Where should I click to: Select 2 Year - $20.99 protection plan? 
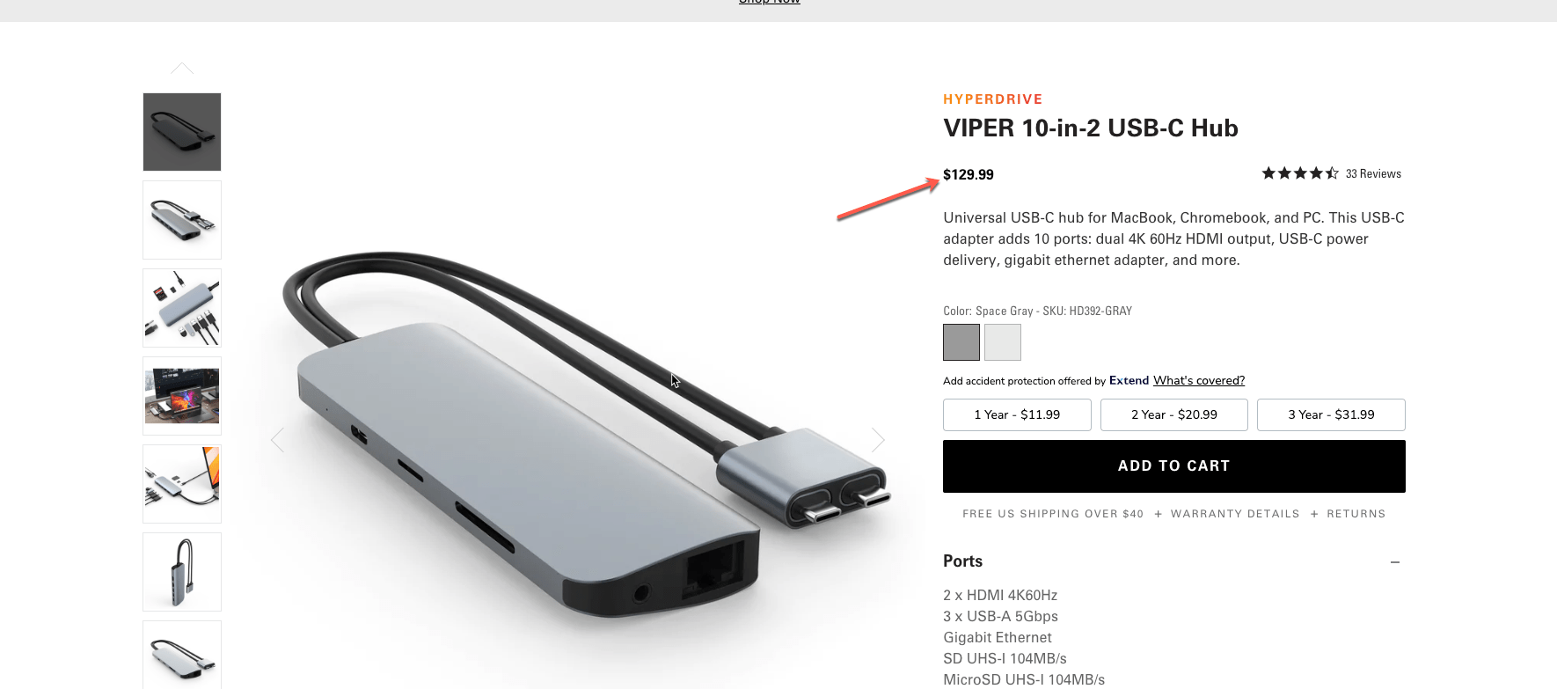pos(1174,414)
